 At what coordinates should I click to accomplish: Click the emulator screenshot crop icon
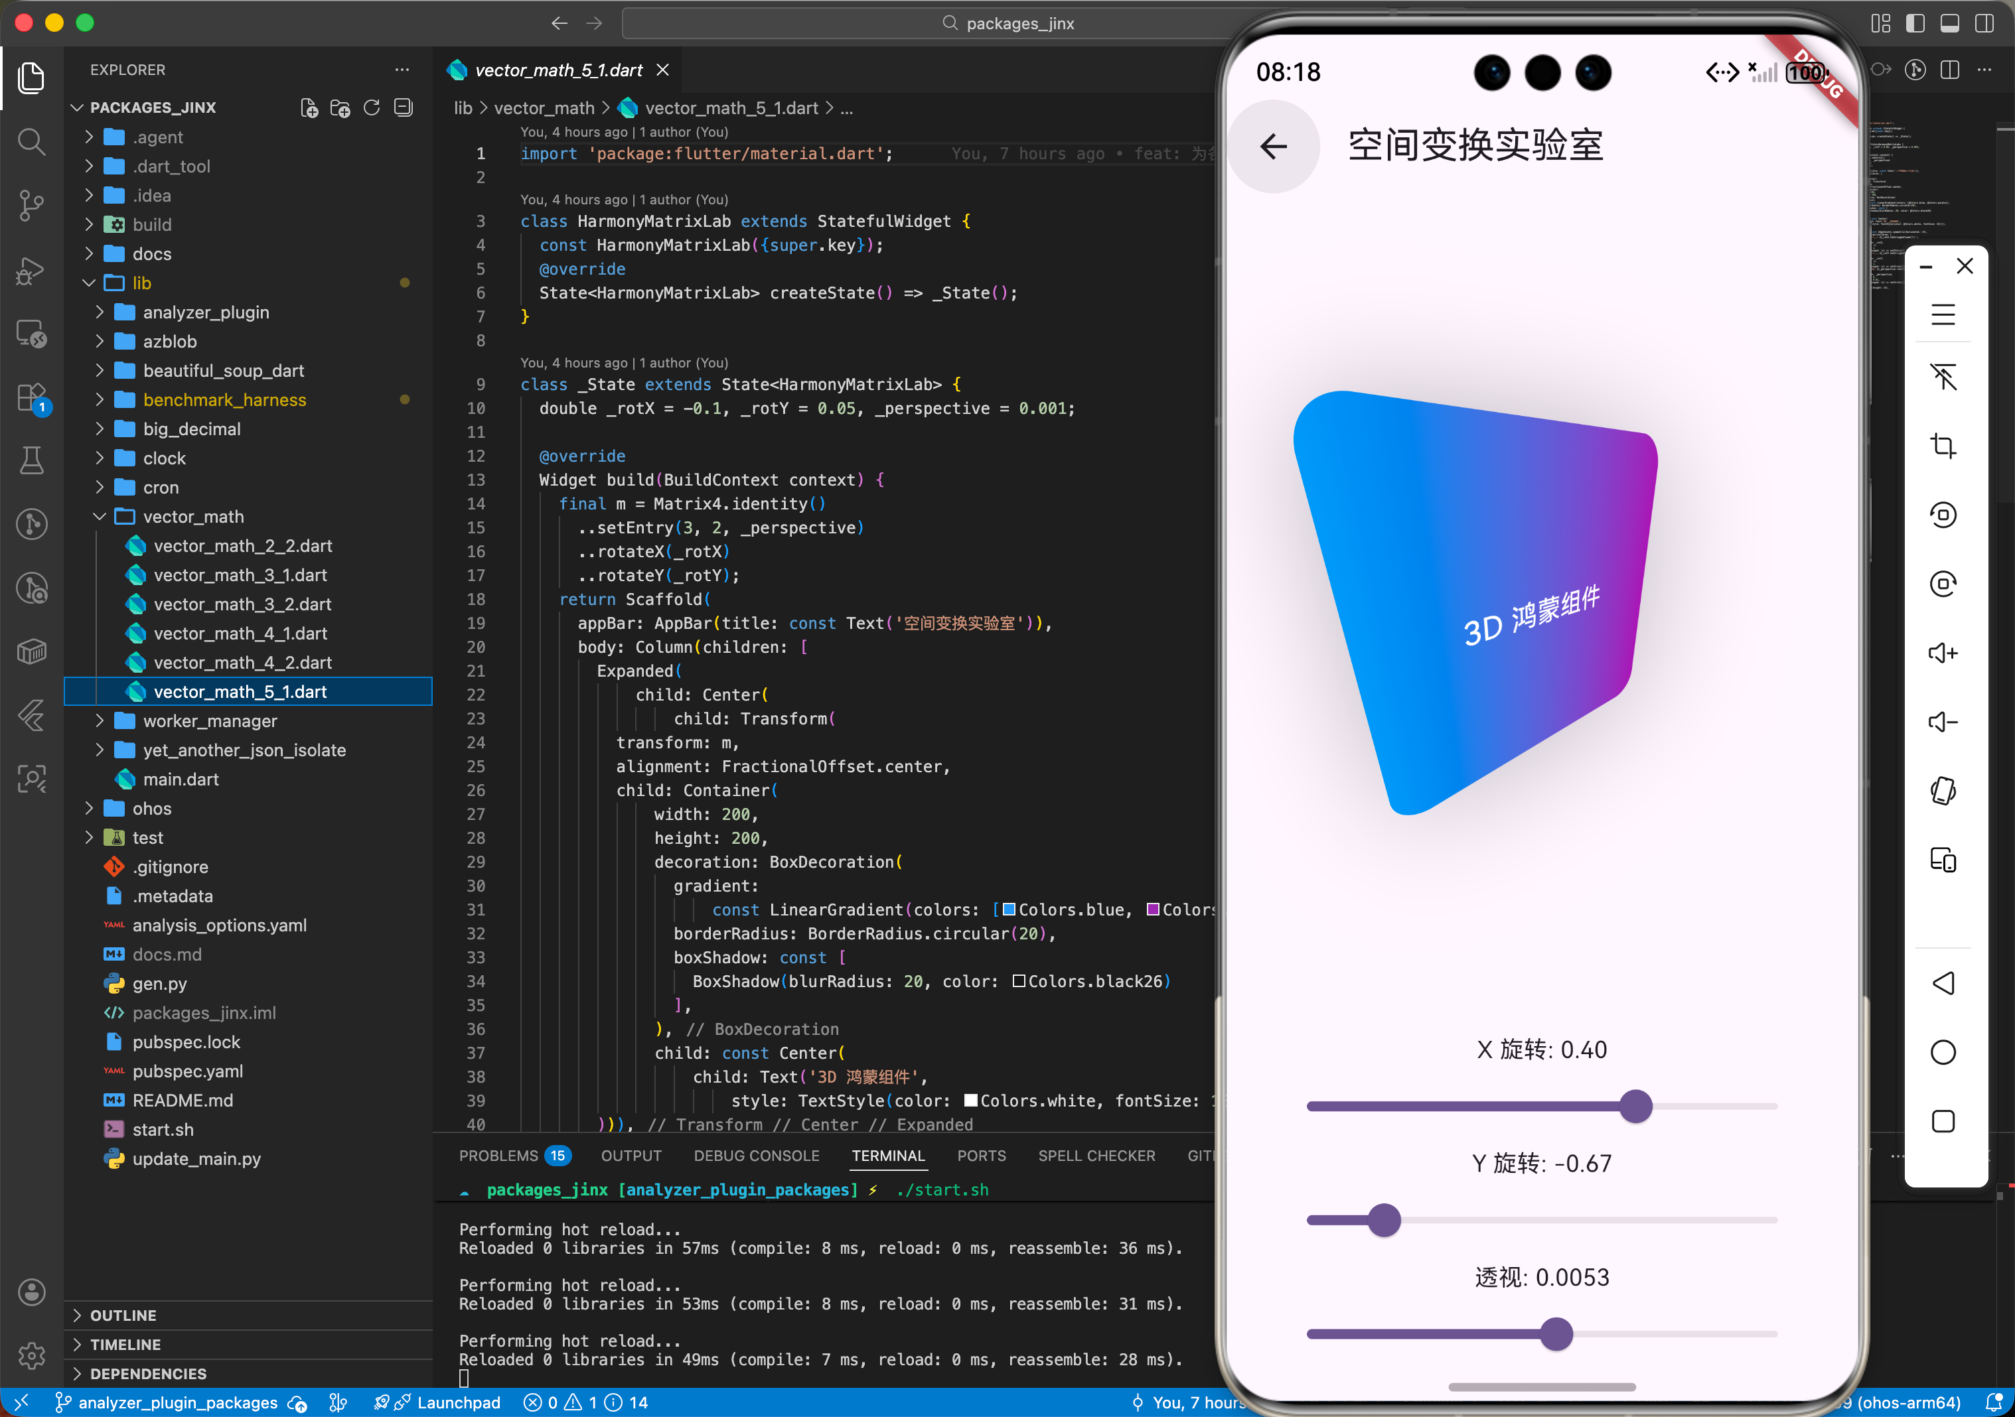pyautogui.click(x=1943, y=446)
